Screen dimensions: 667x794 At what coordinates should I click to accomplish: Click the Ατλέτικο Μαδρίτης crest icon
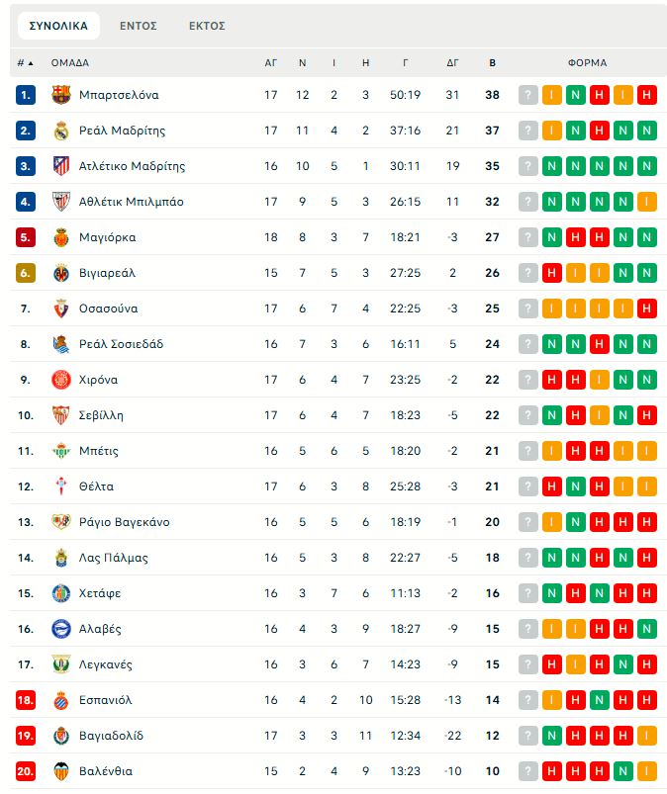pyautogui.click(x=61, y=166)
